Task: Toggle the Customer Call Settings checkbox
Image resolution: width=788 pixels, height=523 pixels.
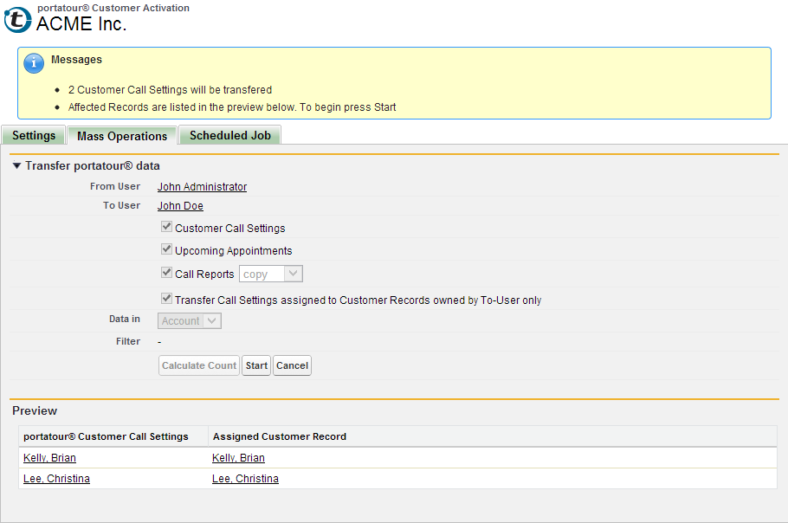Action: [166, 228]
